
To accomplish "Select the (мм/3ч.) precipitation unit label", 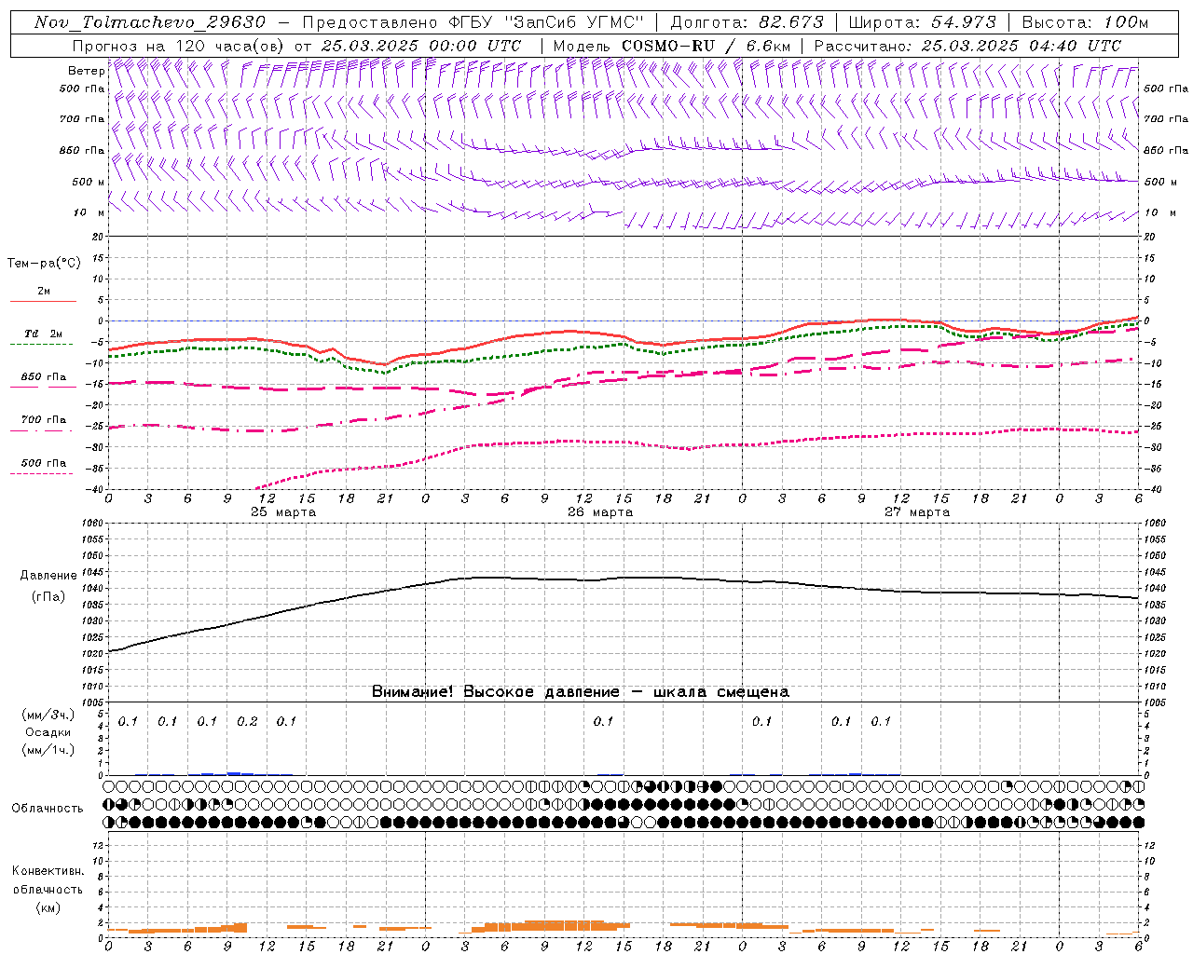I will coord(48,715).
